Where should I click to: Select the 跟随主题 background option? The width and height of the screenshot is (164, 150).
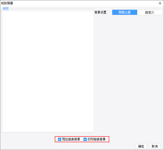pyautogui.click(x=124, y=12)
